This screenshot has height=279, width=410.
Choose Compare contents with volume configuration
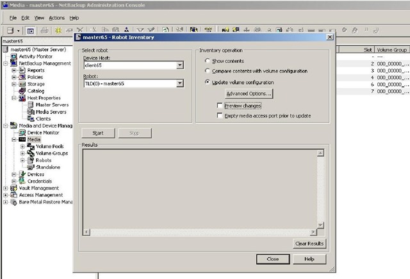tap(208, 71)
